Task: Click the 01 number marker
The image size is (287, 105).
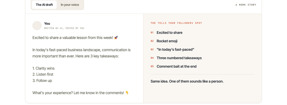Action: point(152,33)
